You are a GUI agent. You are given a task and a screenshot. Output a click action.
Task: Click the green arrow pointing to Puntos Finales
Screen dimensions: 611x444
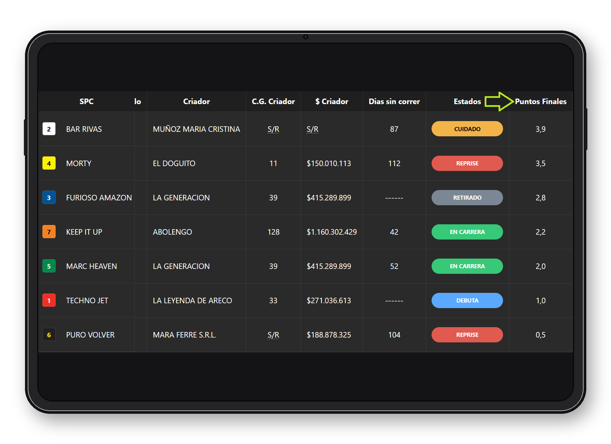click(499, 102)
